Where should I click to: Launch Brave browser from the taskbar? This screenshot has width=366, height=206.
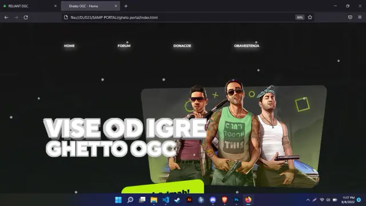pos(225,200)
